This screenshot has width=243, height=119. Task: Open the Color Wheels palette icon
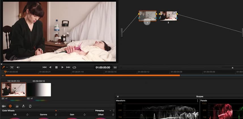click(x=10, y=106)
